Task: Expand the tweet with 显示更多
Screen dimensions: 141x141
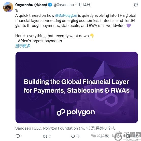Action: 23,46
